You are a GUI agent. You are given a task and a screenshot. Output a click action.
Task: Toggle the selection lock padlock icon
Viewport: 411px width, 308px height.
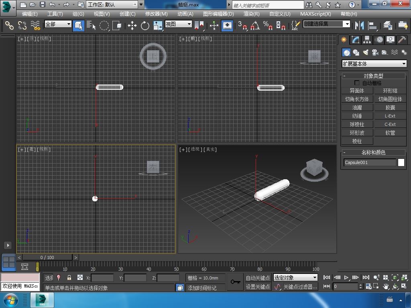[x=69, y=278]
